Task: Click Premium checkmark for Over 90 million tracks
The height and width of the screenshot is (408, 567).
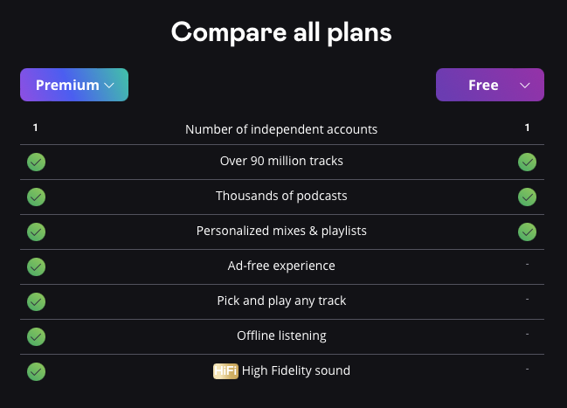Action: click(x=36, y=162)
